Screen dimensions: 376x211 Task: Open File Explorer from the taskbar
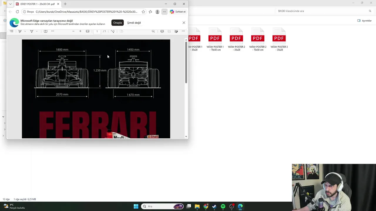197,206
